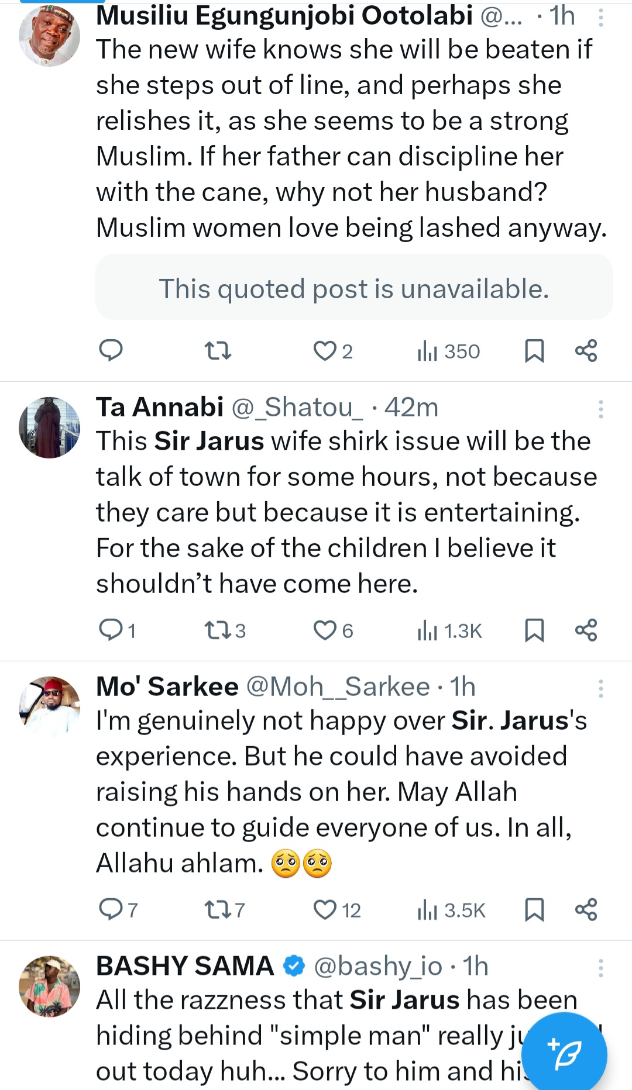View analytics of Mo' Sarkee's post
Viewport: 632px width, 1090px height.
click(x=451, y=910)
